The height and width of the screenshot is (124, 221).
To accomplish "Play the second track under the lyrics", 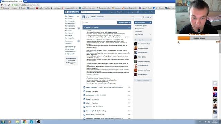I will pyautogui.click(x=84, y=91).
